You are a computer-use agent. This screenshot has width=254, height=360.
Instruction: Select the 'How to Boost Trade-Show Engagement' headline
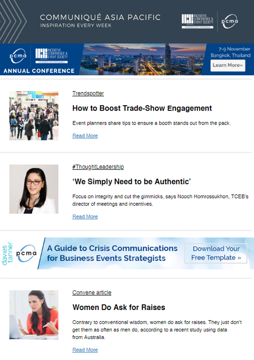click(x=142, y=109)
